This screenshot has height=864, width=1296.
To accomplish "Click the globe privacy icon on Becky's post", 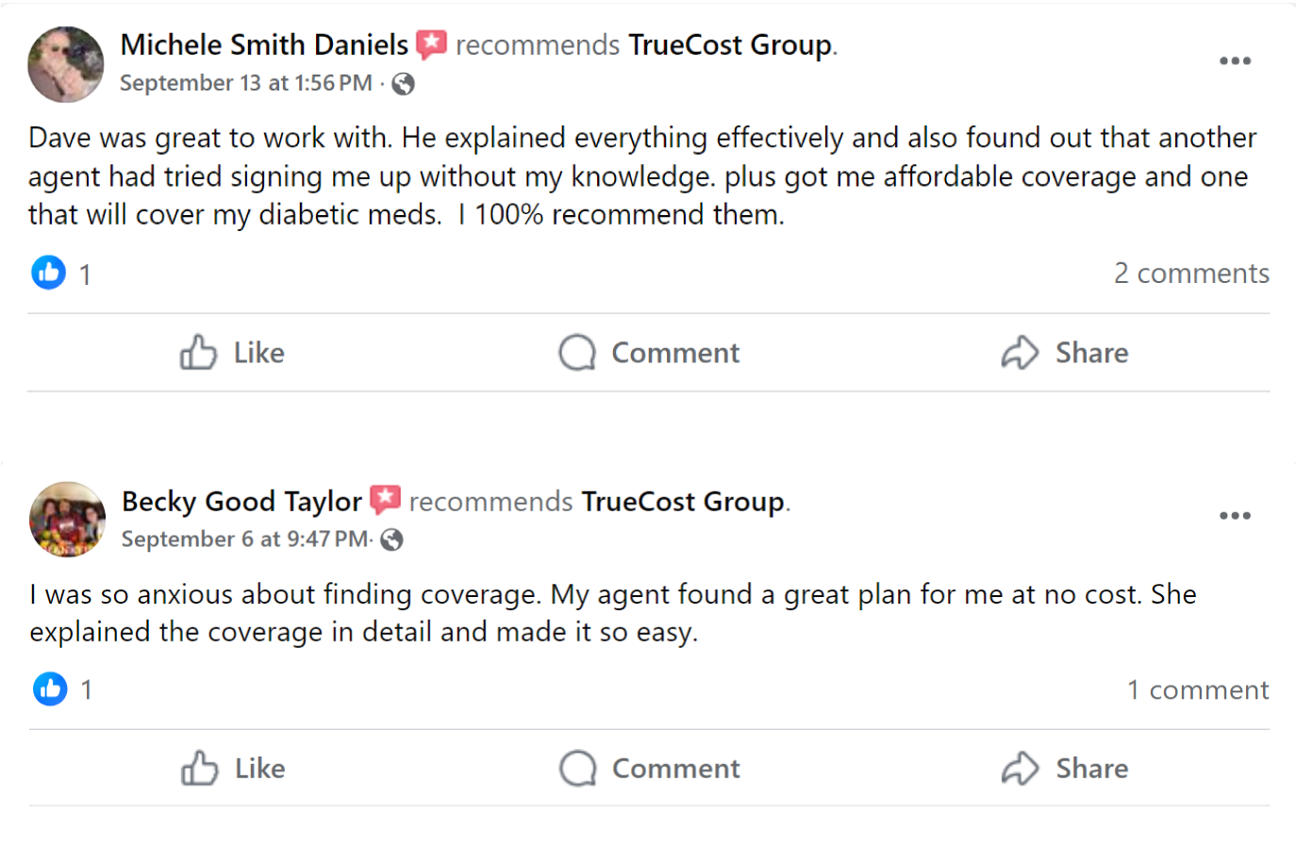I will click(x=391, y=540).
